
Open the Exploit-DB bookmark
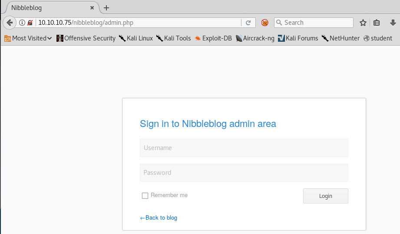coord(213,38)
